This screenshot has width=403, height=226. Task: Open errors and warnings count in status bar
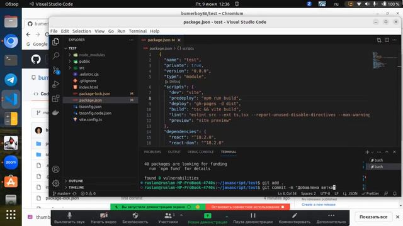88,193
